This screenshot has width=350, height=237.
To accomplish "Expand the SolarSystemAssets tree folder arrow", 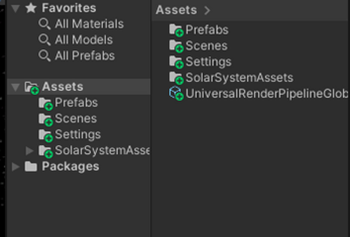I will coord(30,150).
